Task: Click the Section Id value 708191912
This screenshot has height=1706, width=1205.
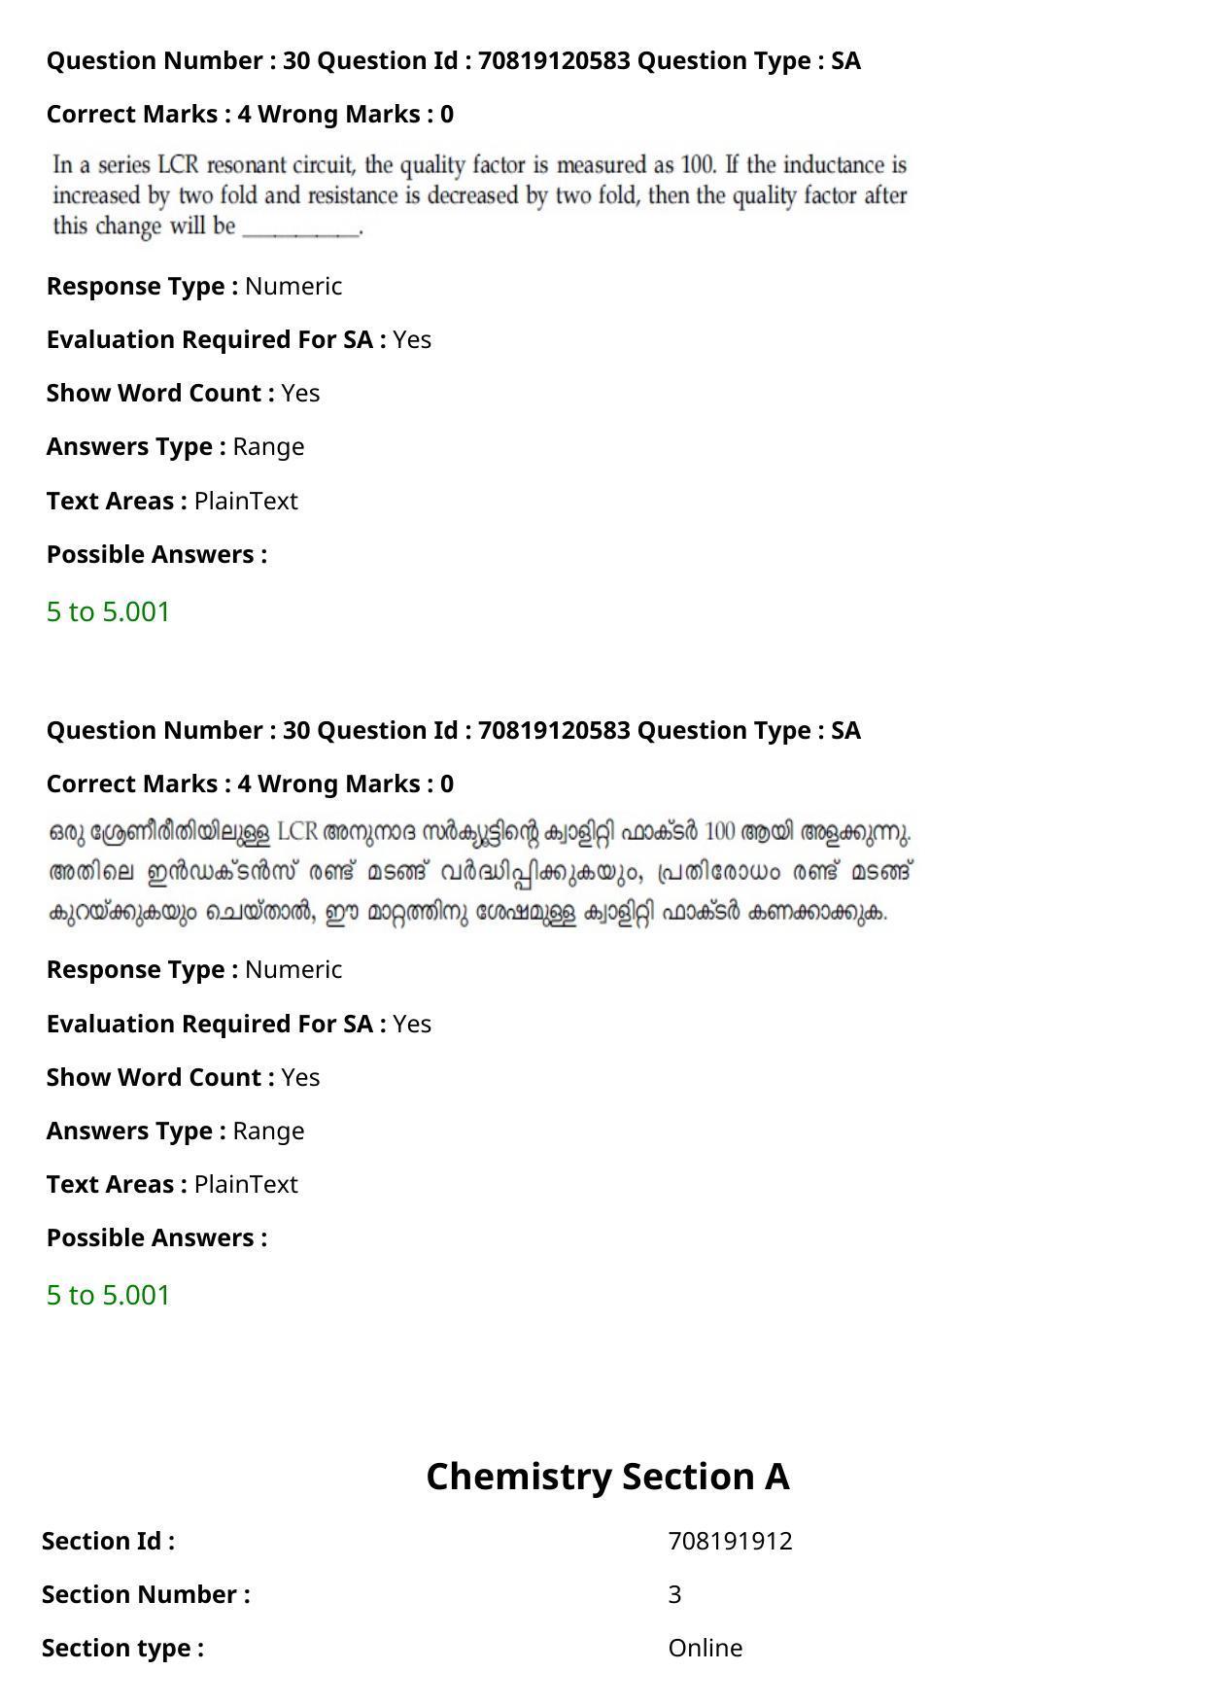Action: click(x=730, y=1541)
